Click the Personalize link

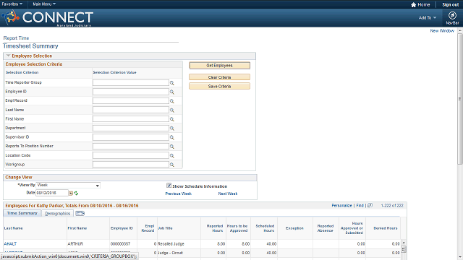pyautogui.click(x=341, y=205)
